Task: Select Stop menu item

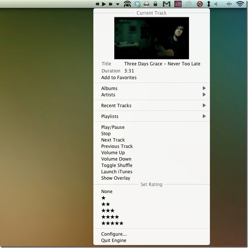Action: pos(151,134)
